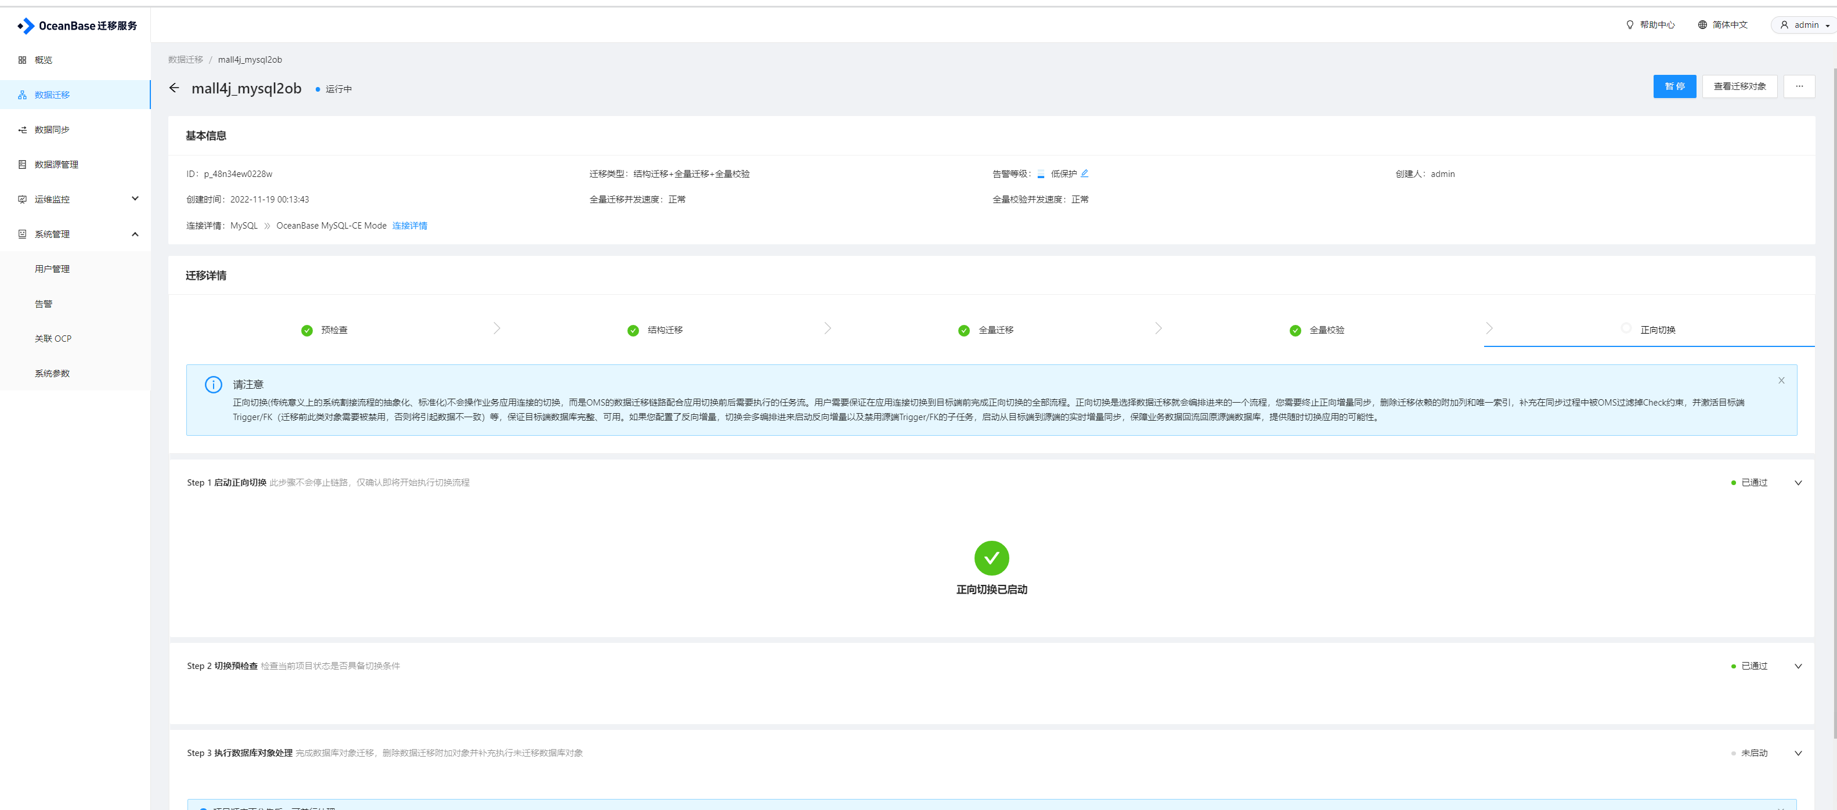This screenshot has height=810, width=1837.
Task: Close the 请注意 info notice
Action: [x=1781, y=380]
